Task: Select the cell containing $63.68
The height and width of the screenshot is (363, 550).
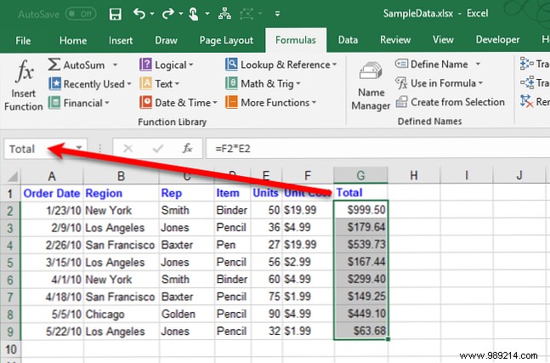Action: pos(360,331)
